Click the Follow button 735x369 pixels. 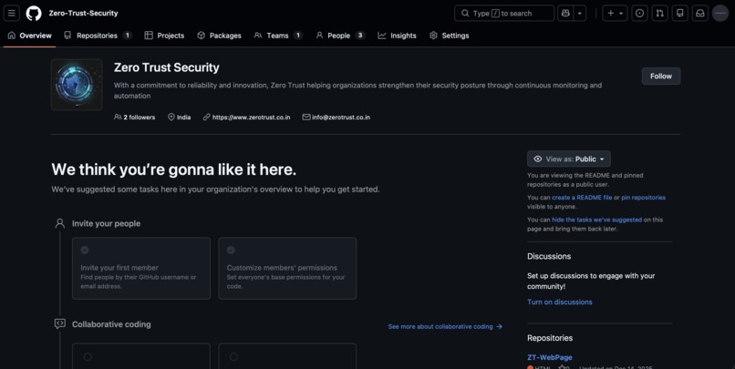tap(661, 76)
